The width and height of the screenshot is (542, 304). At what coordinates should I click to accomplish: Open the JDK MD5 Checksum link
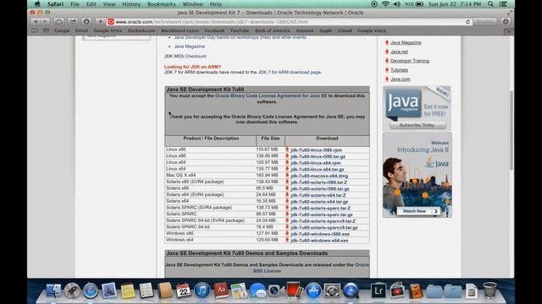point(196,57)
